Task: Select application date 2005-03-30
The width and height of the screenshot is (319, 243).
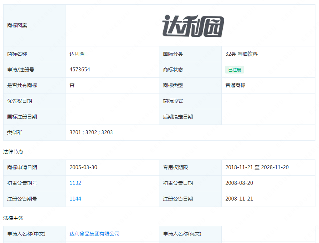Action: pos(83,167)
